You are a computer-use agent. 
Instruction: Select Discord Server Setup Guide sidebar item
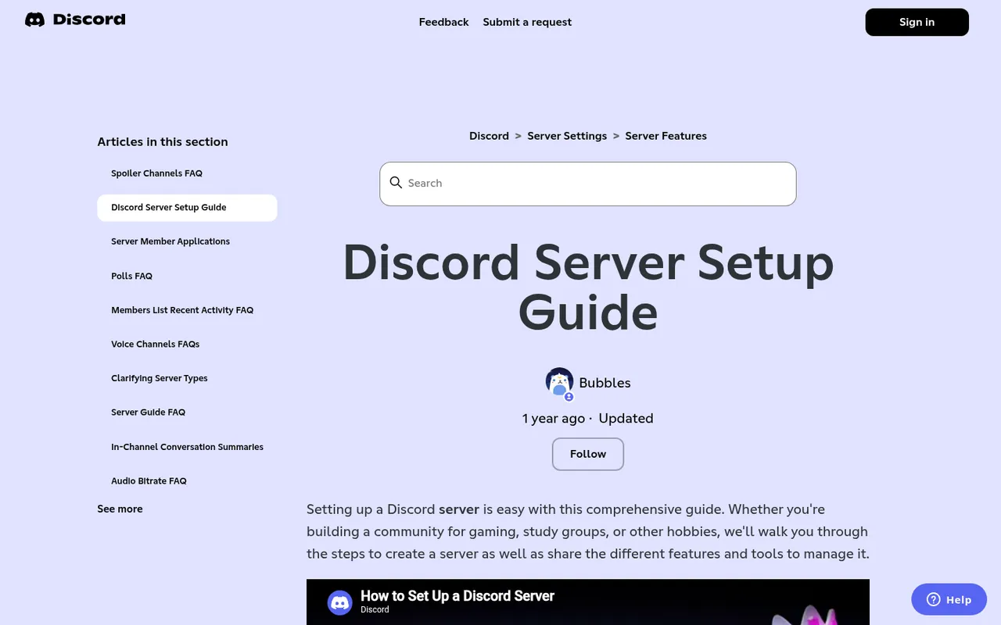[187, 208]
